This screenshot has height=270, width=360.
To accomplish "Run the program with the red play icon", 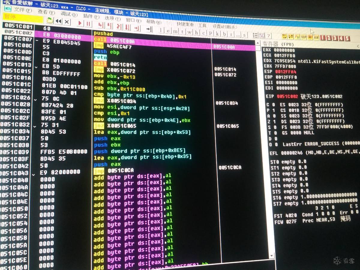I will tap(80, 23).
